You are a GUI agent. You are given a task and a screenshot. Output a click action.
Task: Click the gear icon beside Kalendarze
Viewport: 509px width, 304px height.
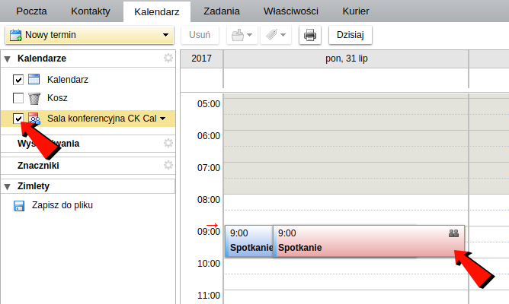click(168, 59)
